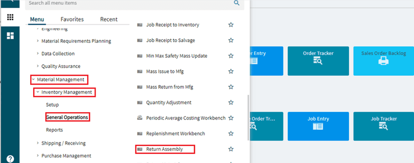Open Return Assembly menu item
Screen dimensions: 414x163
(x=165, y=149)
